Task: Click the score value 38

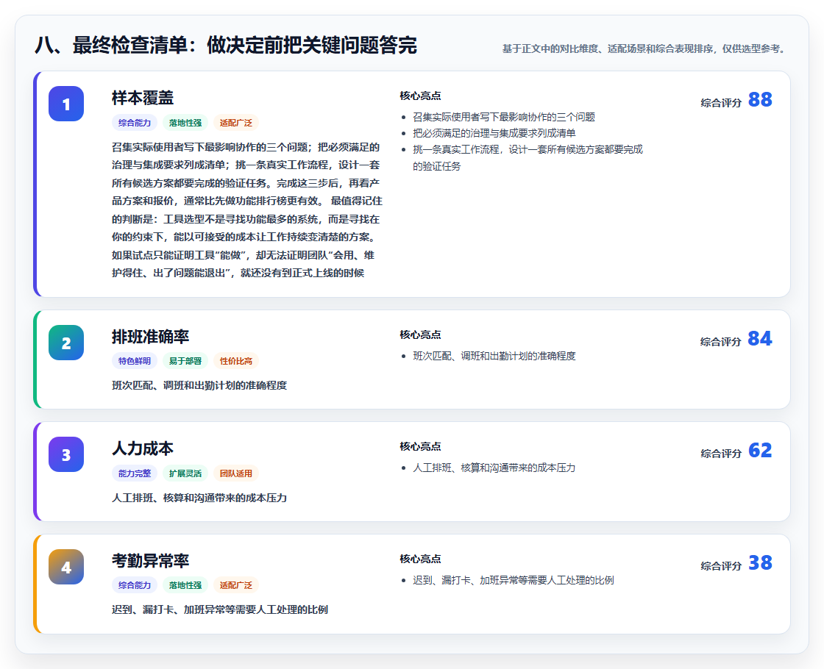Action: [760, 562]
